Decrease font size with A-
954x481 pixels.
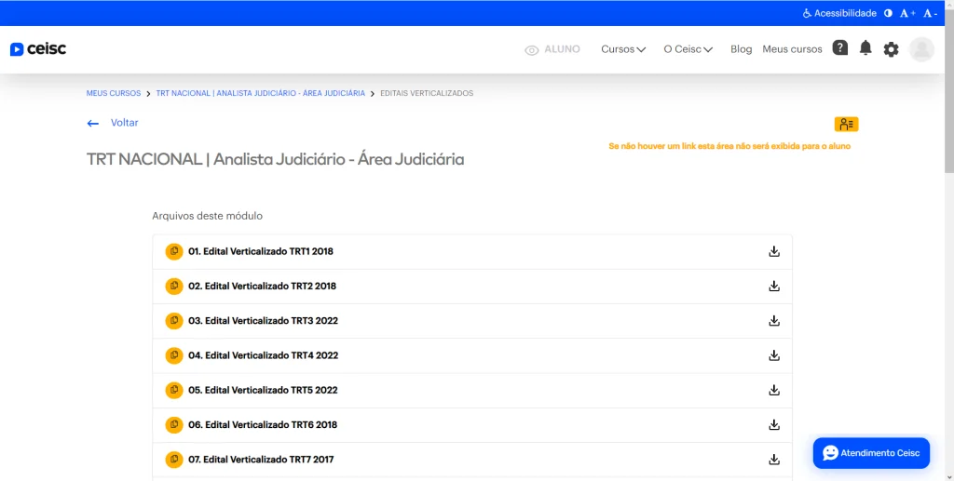[931, 13]
